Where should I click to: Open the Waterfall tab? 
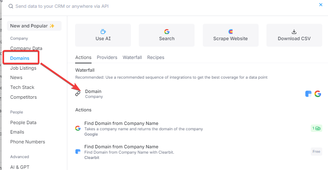(132, 57)
